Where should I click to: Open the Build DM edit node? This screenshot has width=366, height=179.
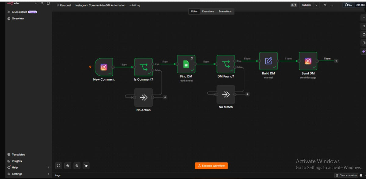[268, 61]
